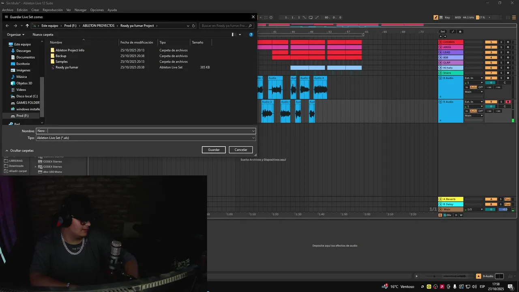This screenshot has width=519, height=292.
Task: Select the Samples folder
Action: pos(62,62)
